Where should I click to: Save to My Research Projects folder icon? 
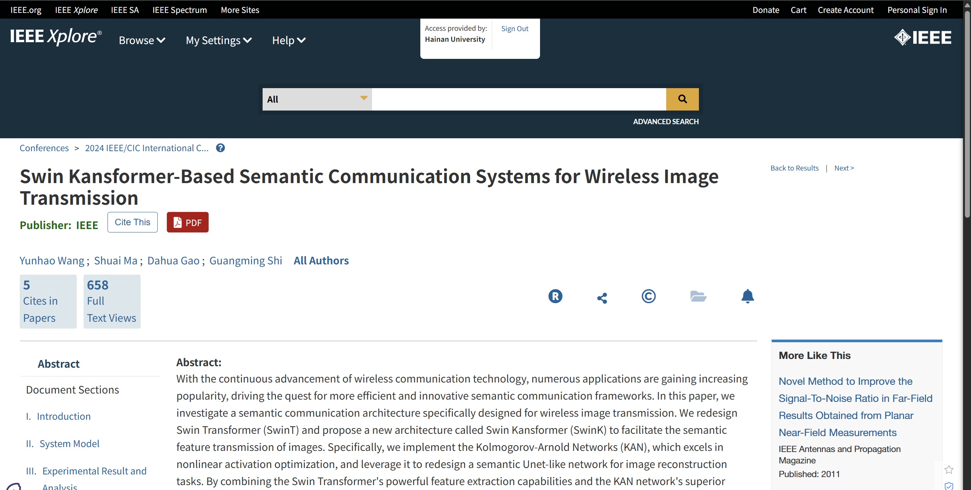(x=698, y=296)
